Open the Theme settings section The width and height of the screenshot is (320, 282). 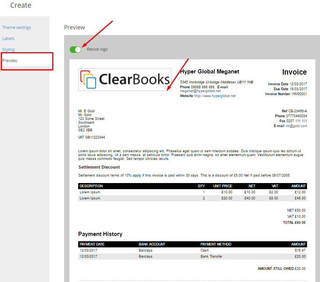(16, 27)
